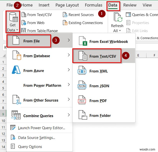The image size is (158, 152).
Task: Click the Data Source Settings gear icon
Action: point(13,137)
